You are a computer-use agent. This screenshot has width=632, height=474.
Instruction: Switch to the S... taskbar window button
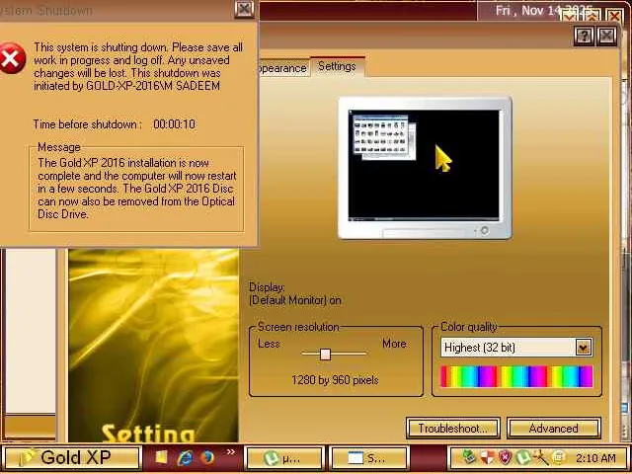click(x=368, y=458)
